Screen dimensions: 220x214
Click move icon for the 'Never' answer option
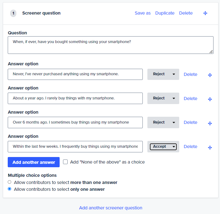210,75
